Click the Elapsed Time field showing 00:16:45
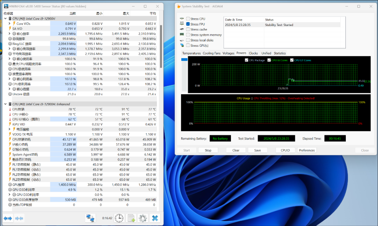Screen dimensions: 378x226 point(335,138)
